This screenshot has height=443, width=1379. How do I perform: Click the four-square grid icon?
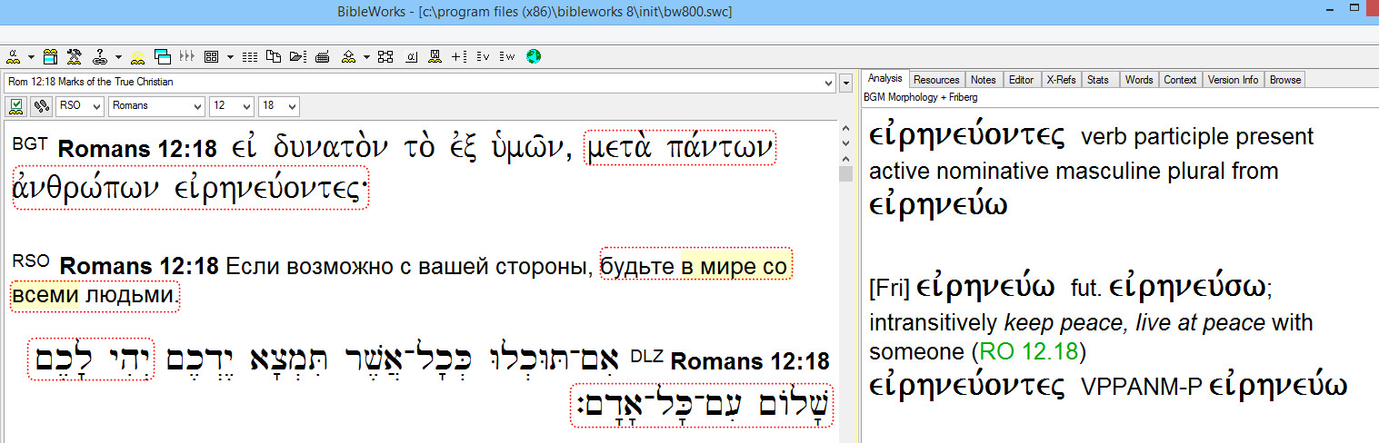click(x=211, y=56)
